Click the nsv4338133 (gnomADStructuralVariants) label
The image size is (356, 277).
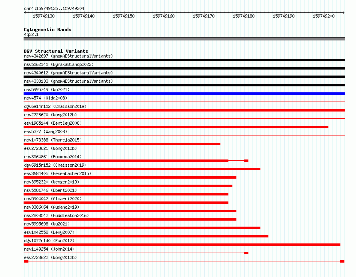point(68,81)
